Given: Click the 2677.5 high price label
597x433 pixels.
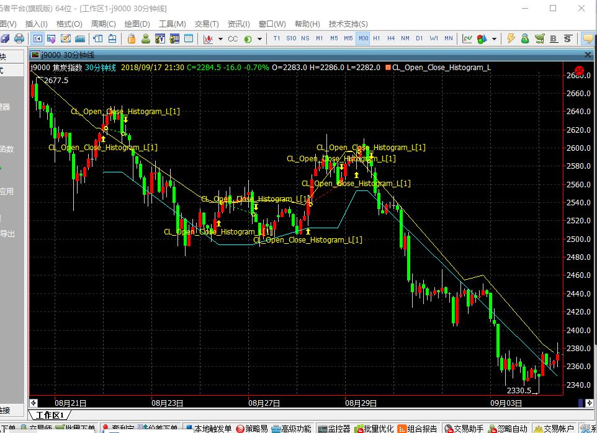Looking at the screenshot, I should [56, 80].
